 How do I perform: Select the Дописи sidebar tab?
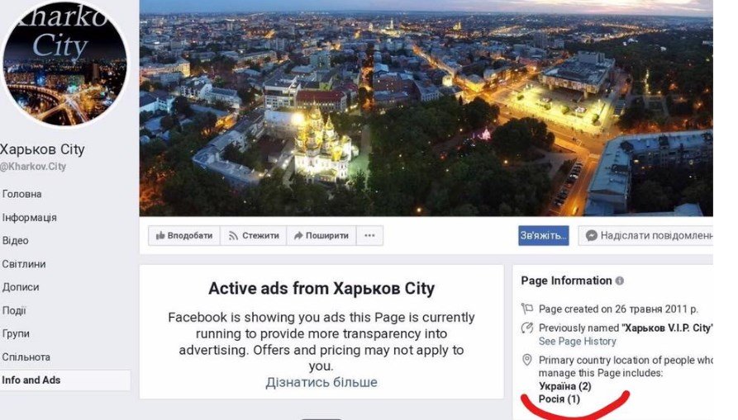point(20,287)
